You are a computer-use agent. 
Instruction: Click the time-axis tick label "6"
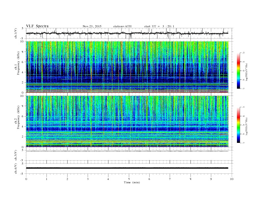[x=150, y=179]
